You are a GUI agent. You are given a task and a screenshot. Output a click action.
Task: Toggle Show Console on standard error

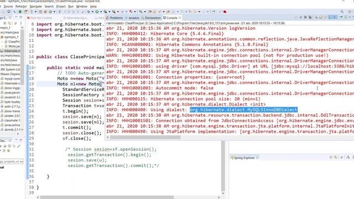tap(335, 17)
